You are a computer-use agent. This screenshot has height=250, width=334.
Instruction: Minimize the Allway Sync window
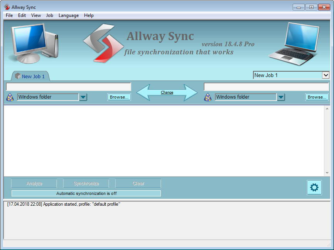click(x=299, y=7)
